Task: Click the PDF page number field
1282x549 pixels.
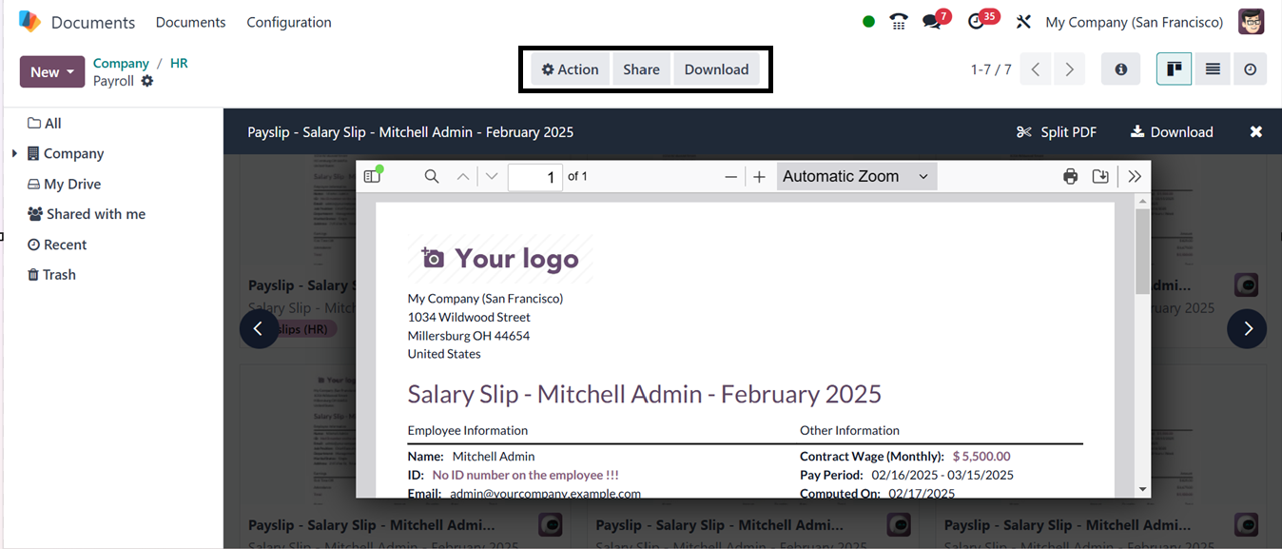Action: click(x=534, y=177)
